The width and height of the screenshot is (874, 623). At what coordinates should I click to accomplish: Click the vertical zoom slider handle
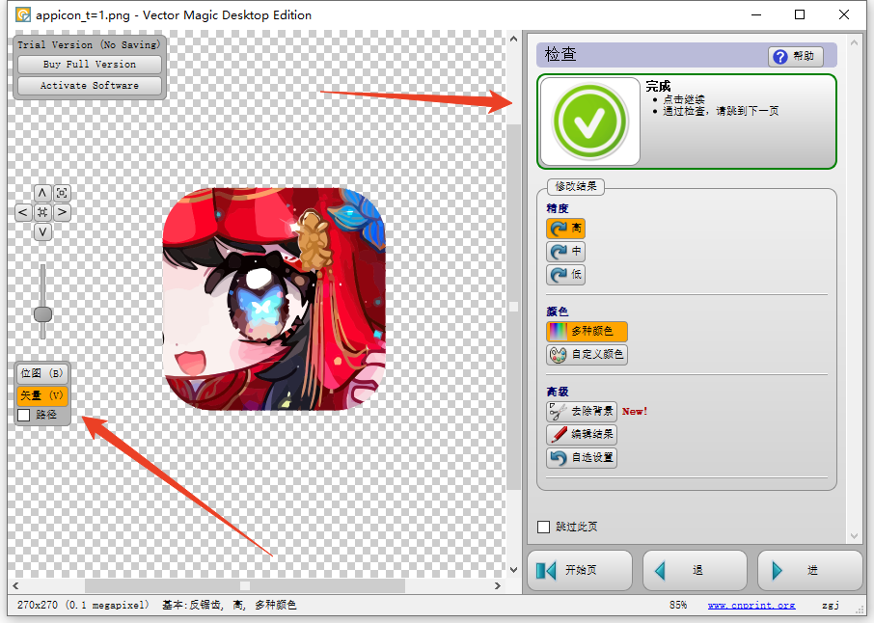(42, 314)
